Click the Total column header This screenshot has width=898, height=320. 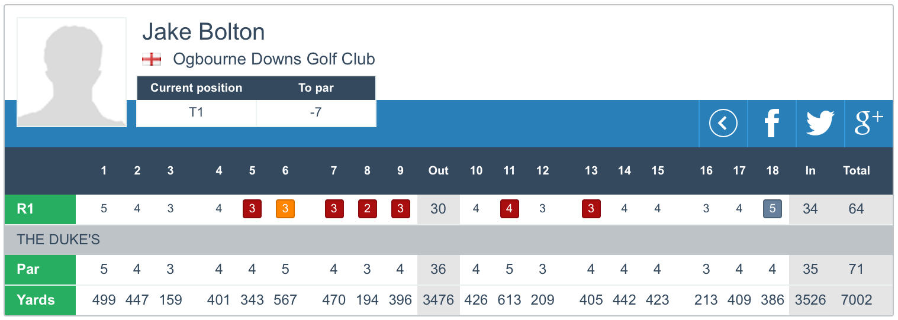tap(856, 171)
